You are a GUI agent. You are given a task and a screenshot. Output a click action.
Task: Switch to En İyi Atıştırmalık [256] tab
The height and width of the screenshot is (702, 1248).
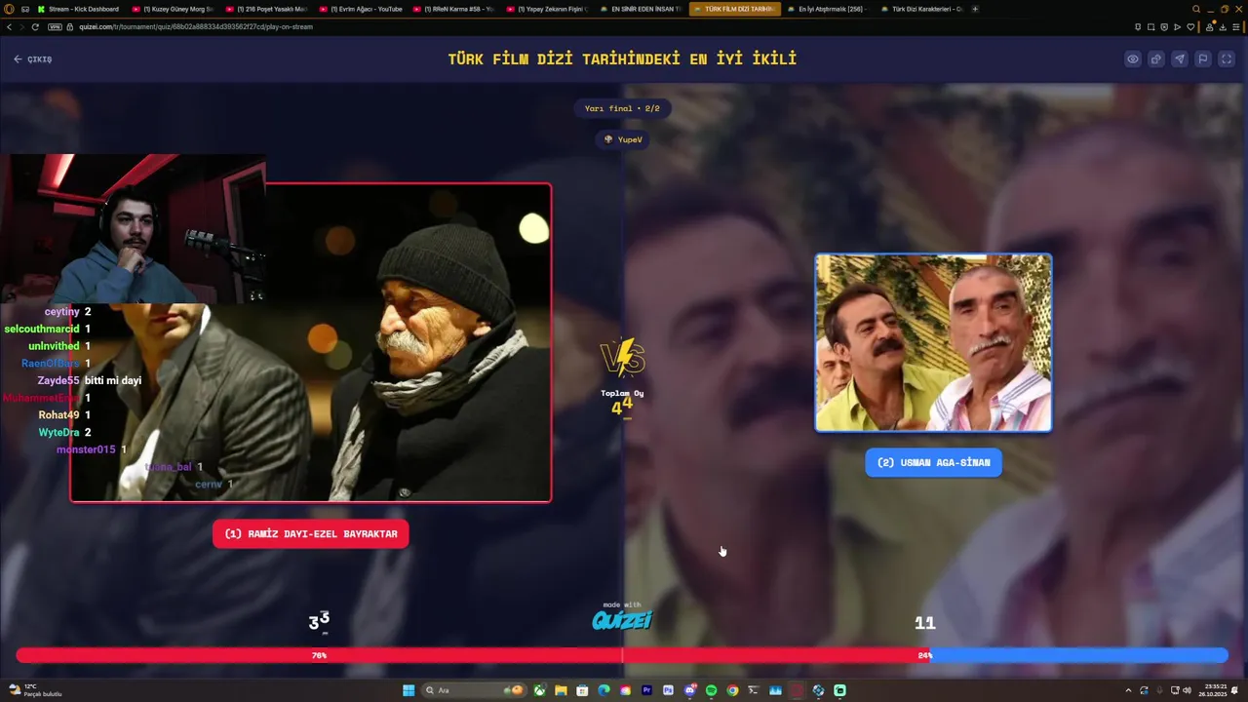(x=828, y=9)
